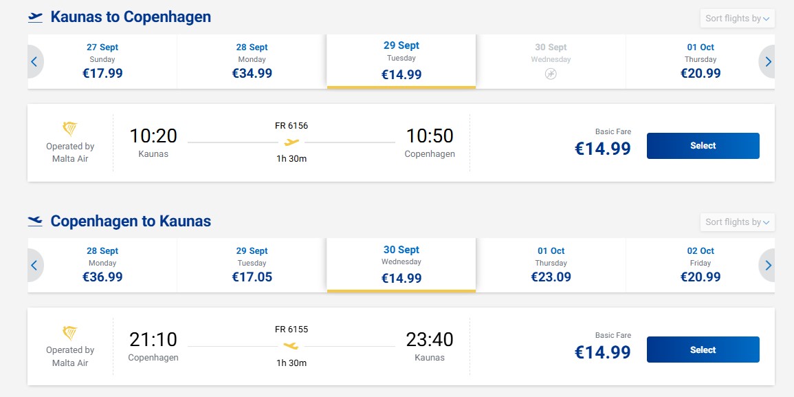Select the 21:10 Copenhagen to Kaunas flight
Image resolution: width=794 pixels, height=397 pixels.
pyautogui.click(x=703, y=350)
